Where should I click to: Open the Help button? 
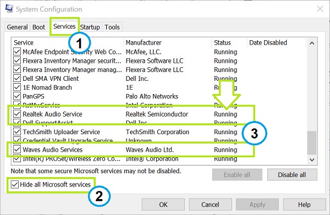point(304,205)
